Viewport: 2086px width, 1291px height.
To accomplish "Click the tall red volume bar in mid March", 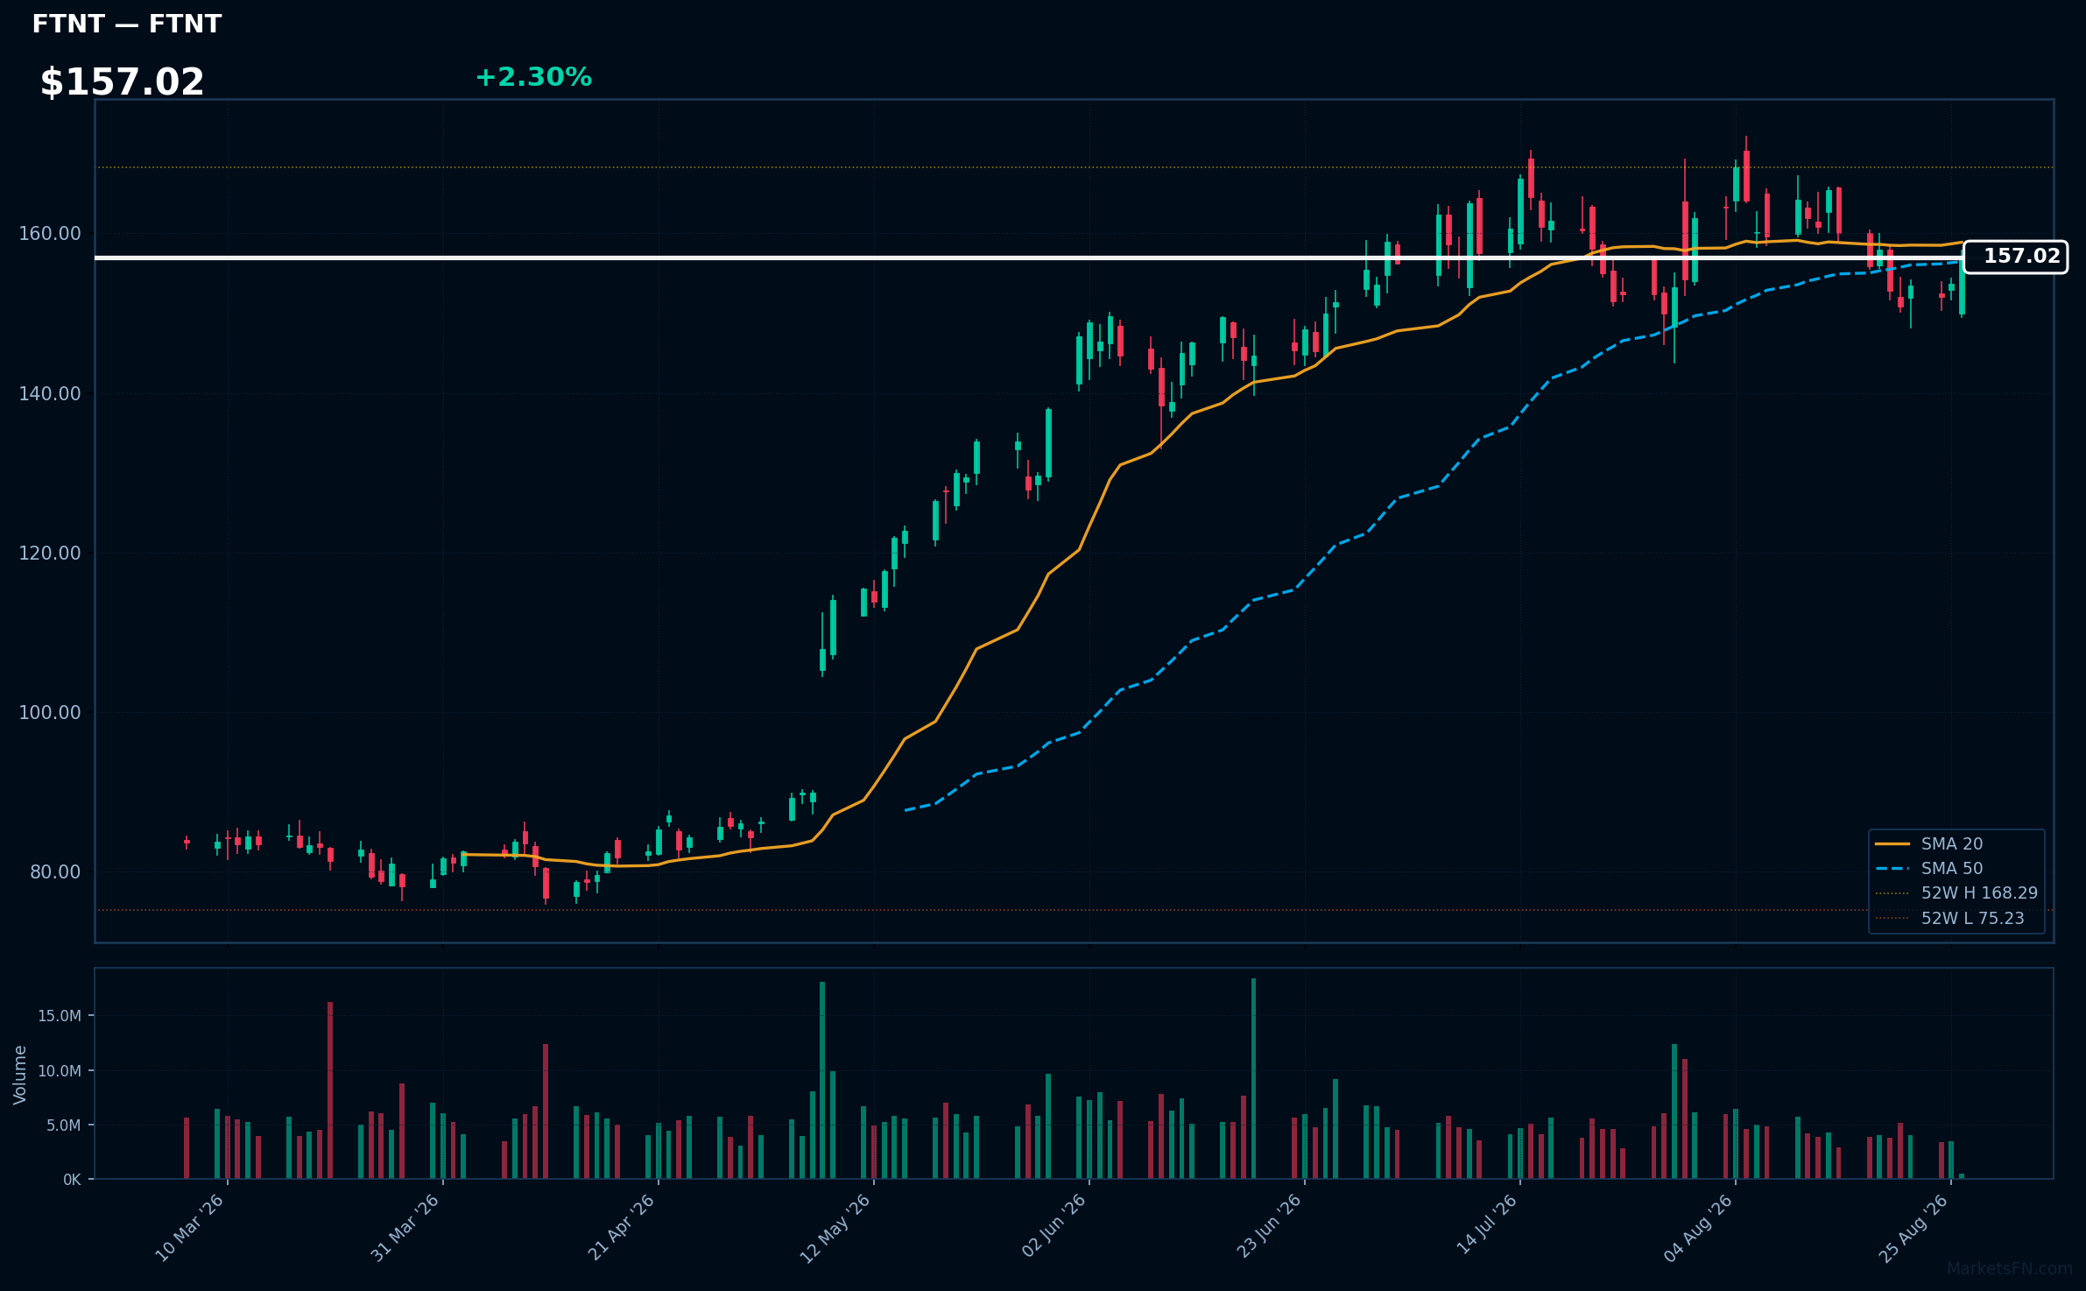I will tap(330, 1090).
